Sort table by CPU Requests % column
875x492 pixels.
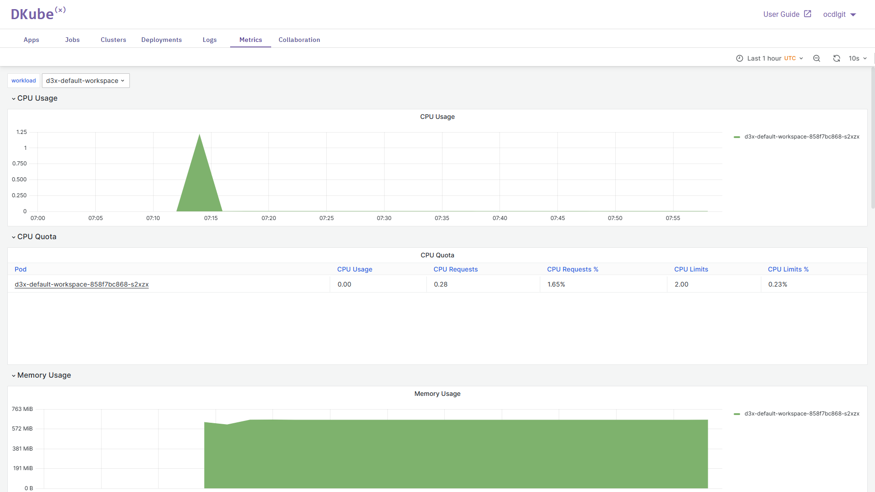(572, 269)
